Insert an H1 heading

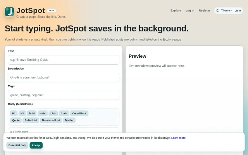pos(14,114)
